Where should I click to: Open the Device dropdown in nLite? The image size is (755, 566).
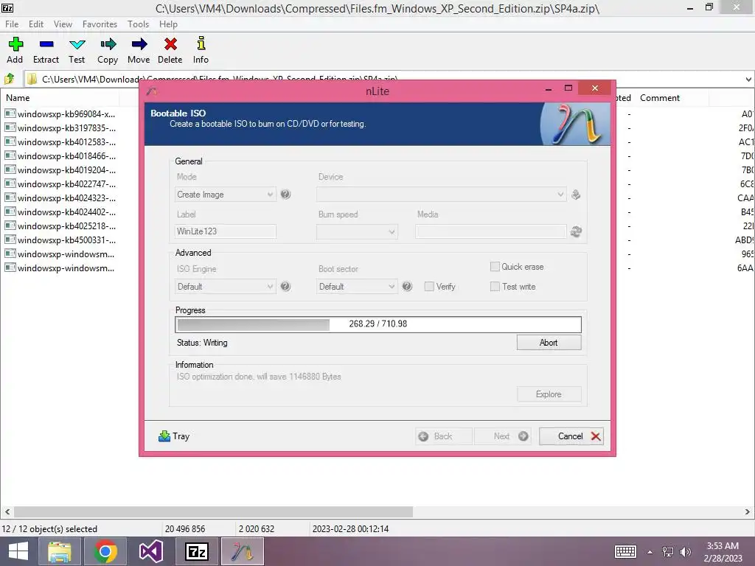[x=441, y=195]
